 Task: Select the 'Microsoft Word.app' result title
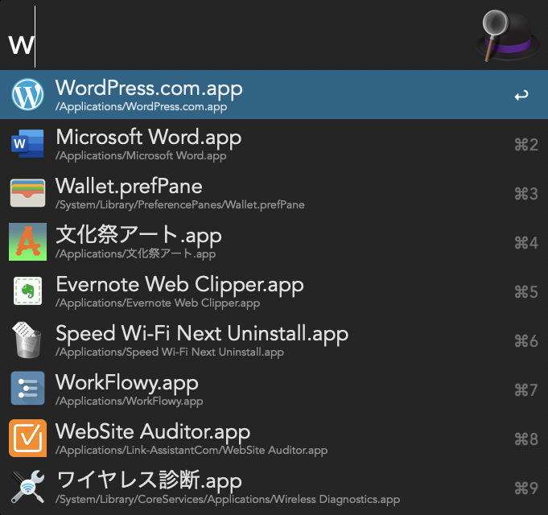[149, 138]
